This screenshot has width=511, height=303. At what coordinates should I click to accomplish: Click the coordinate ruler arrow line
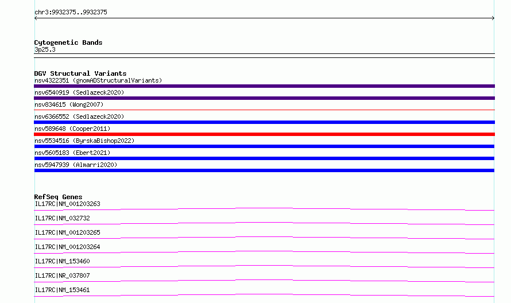coord(264,18)
